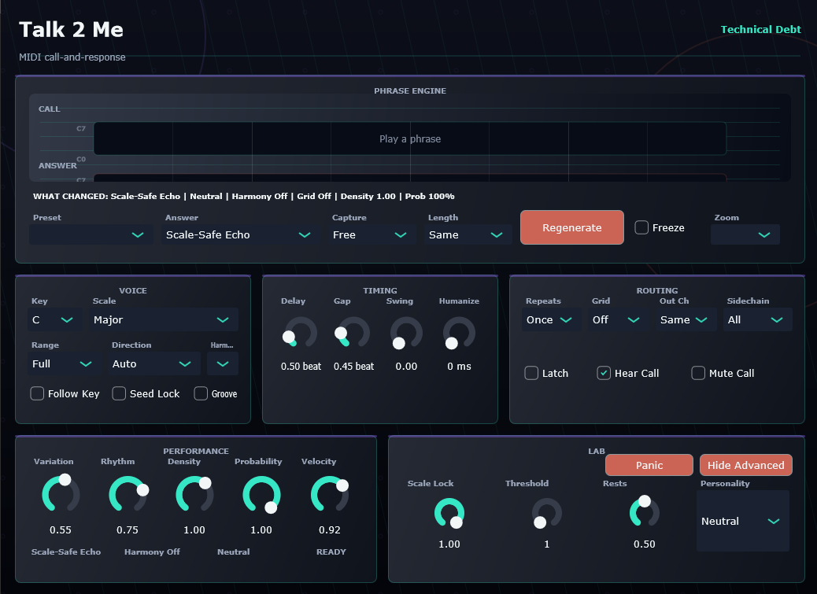The image size is (817, 594).
Task: Click the Scale-Safe Echo status label in Performance
Action: (x=65, y=552)
